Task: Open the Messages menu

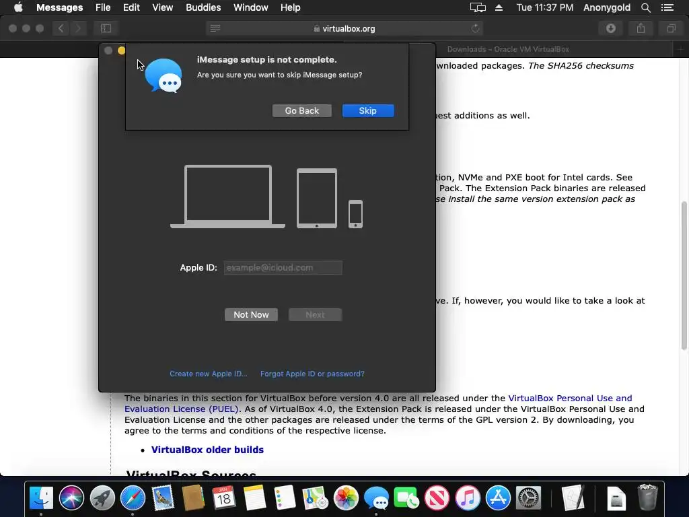Action: 59,7
